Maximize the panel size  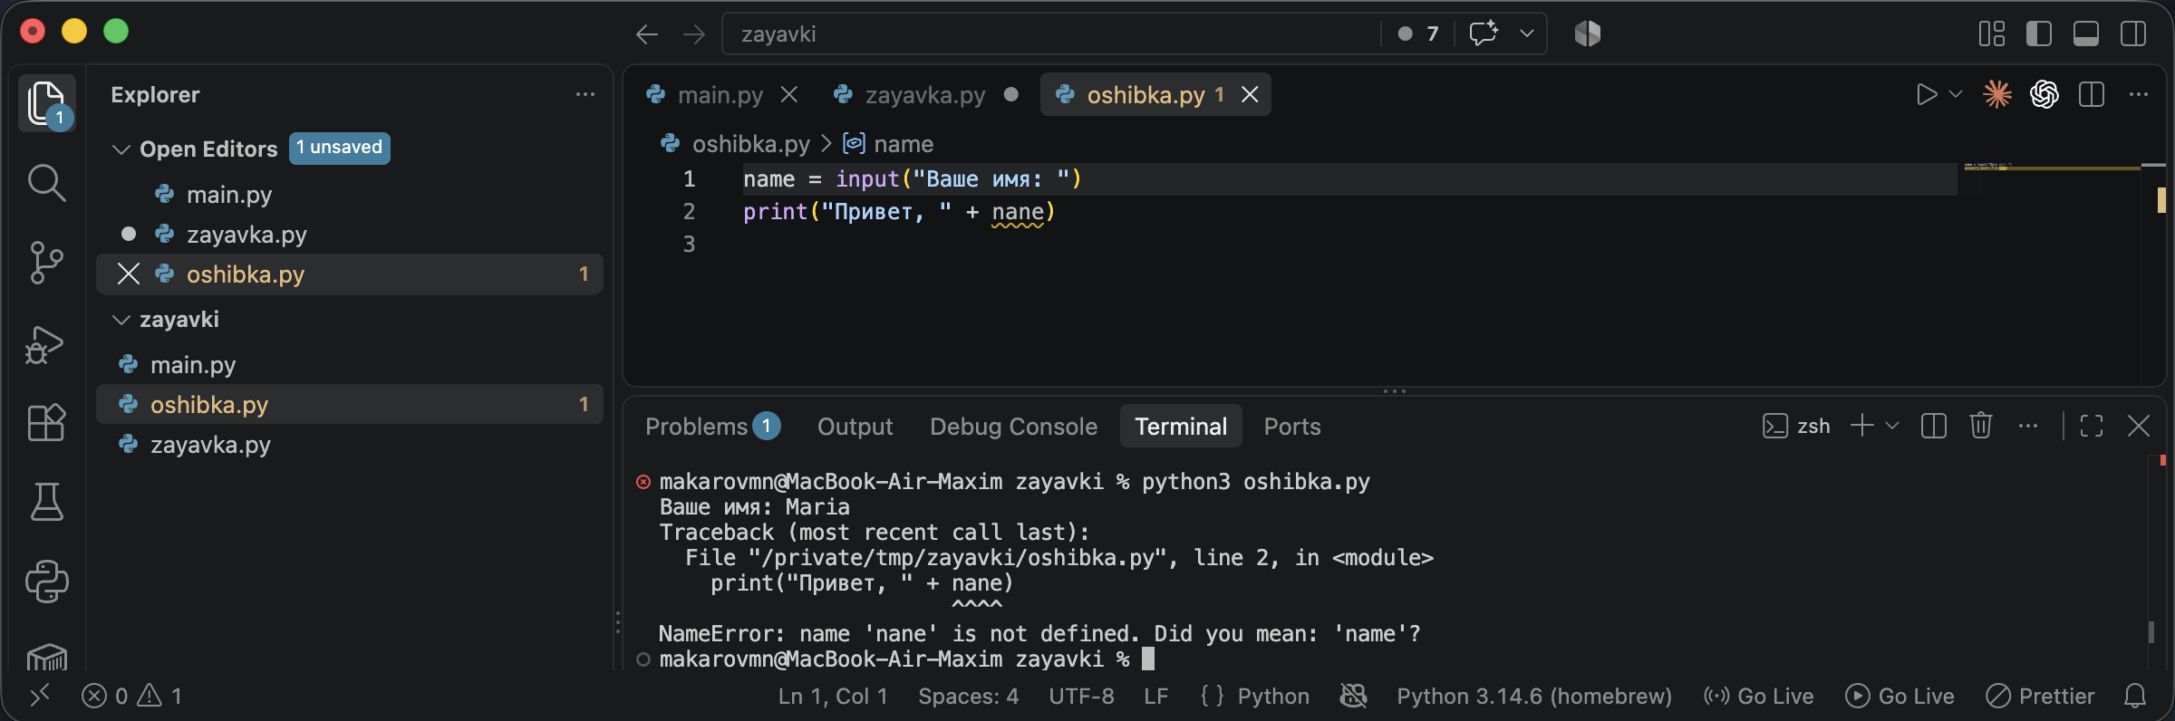pos(2092,426)
